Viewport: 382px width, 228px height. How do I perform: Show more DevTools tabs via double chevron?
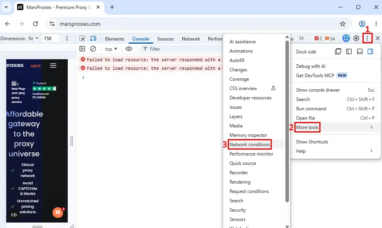[x=301, y=38]
